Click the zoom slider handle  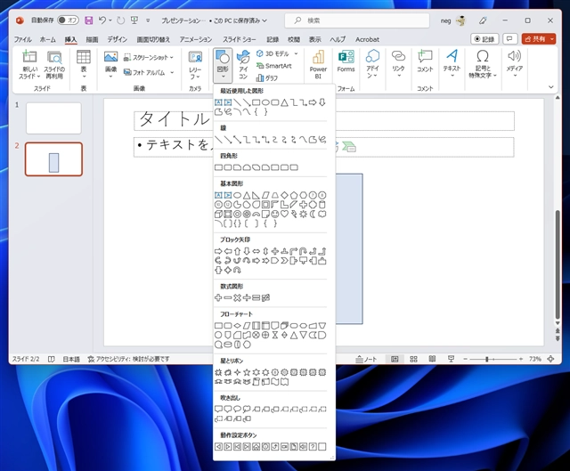(x=487, y=359)
